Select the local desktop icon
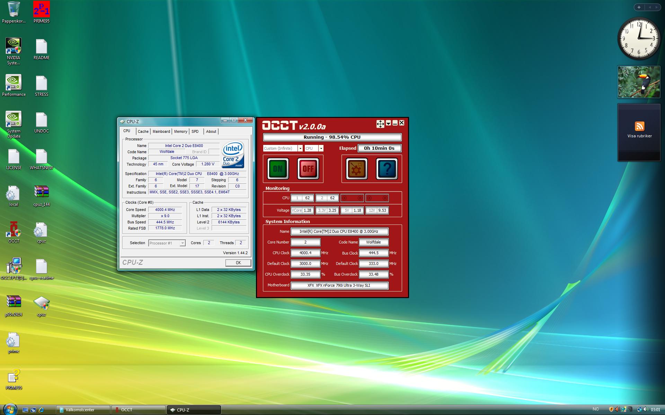This screenshot has width=665, height=415. click(x=14, y=196)
